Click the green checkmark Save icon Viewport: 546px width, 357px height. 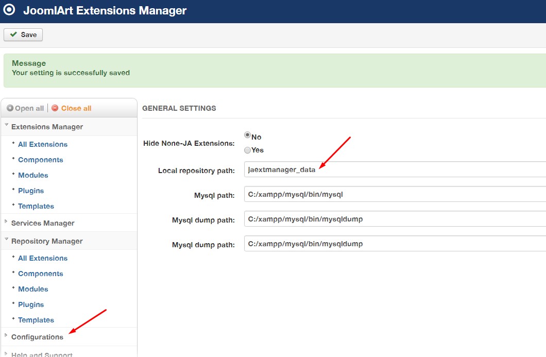coord(13,35)
